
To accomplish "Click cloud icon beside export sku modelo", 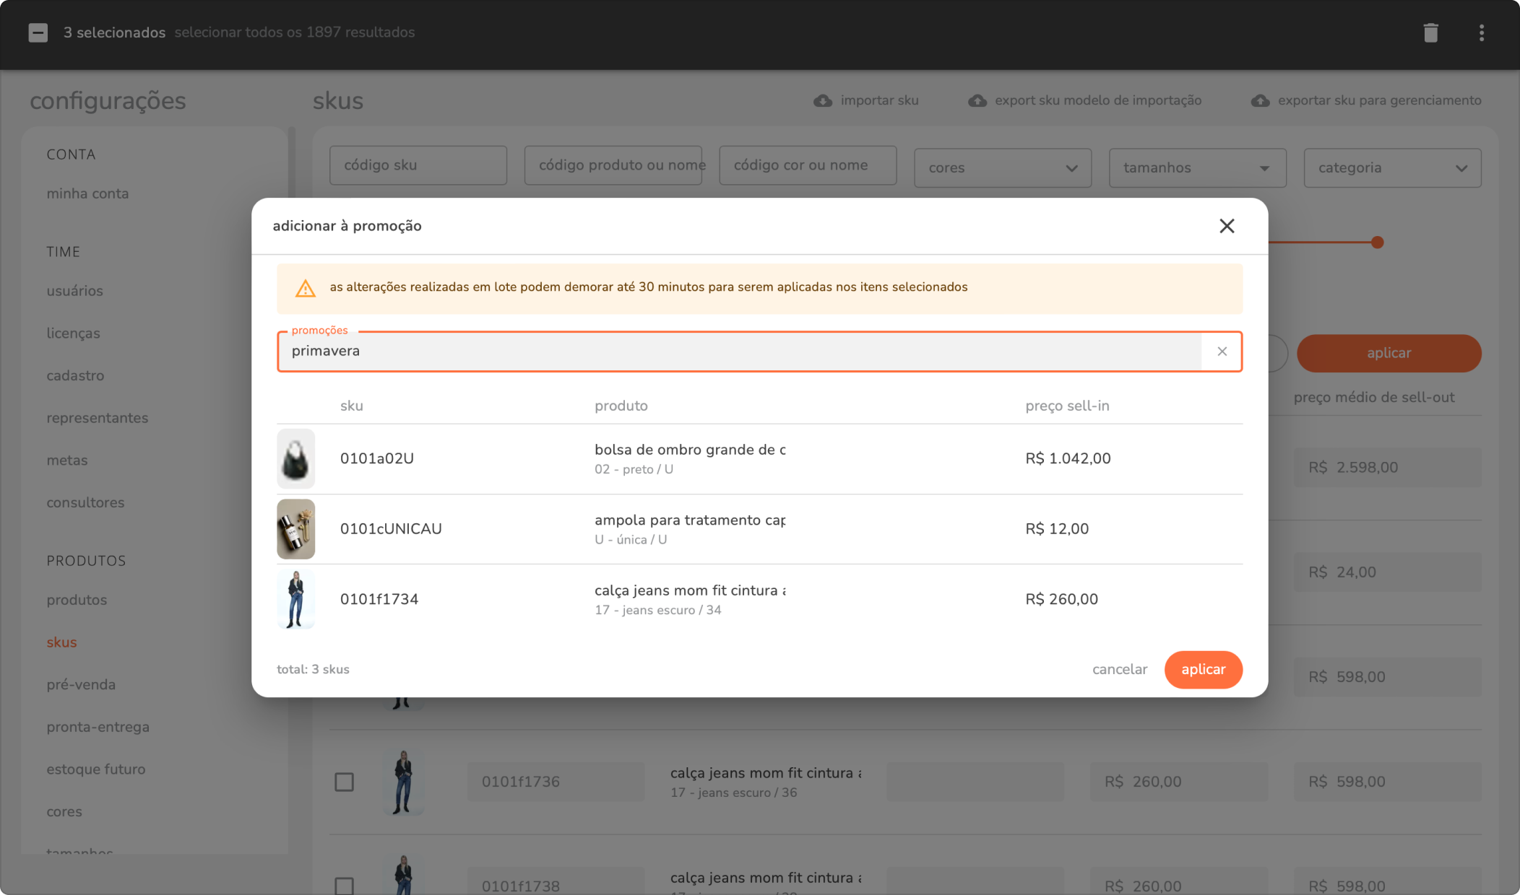I will pos(977,101).
